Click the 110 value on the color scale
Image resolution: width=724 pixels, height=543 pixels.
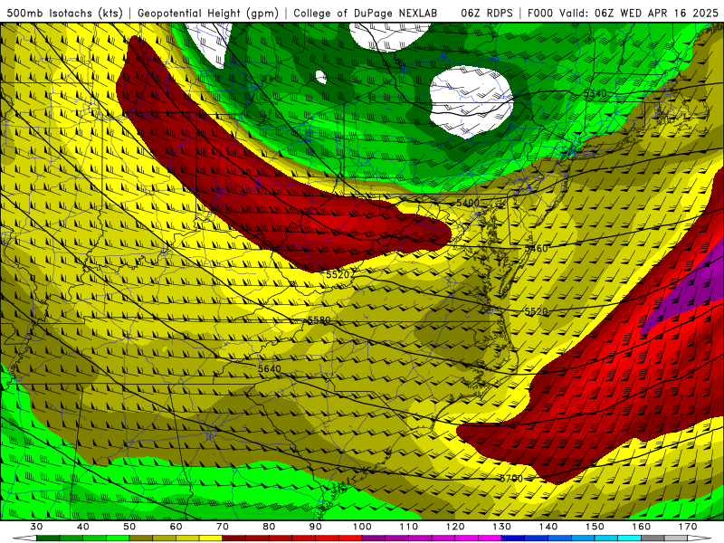click(409, 527)
